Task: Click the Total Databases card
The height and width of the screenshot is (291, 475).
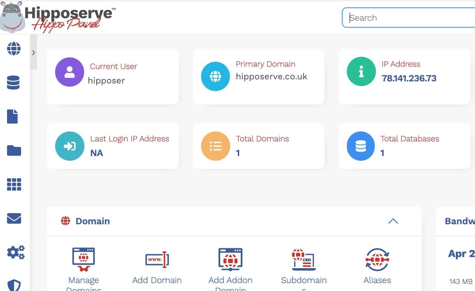Action: (404, 146)
